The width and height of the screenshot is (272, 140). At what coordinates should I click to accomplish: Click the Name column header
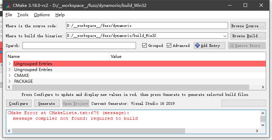58,57
